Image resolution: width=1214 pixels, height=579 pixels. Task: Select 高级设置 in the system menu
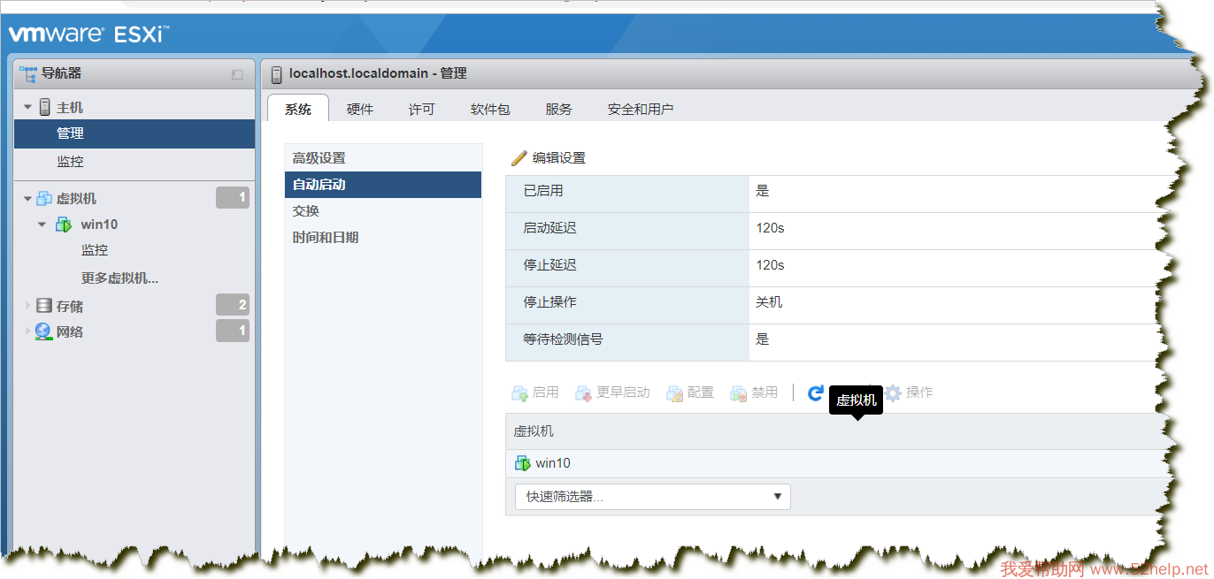(319, 158)
